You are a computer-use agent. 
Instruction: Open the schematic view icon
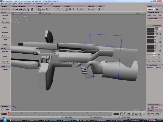click(x=43, y=9)
